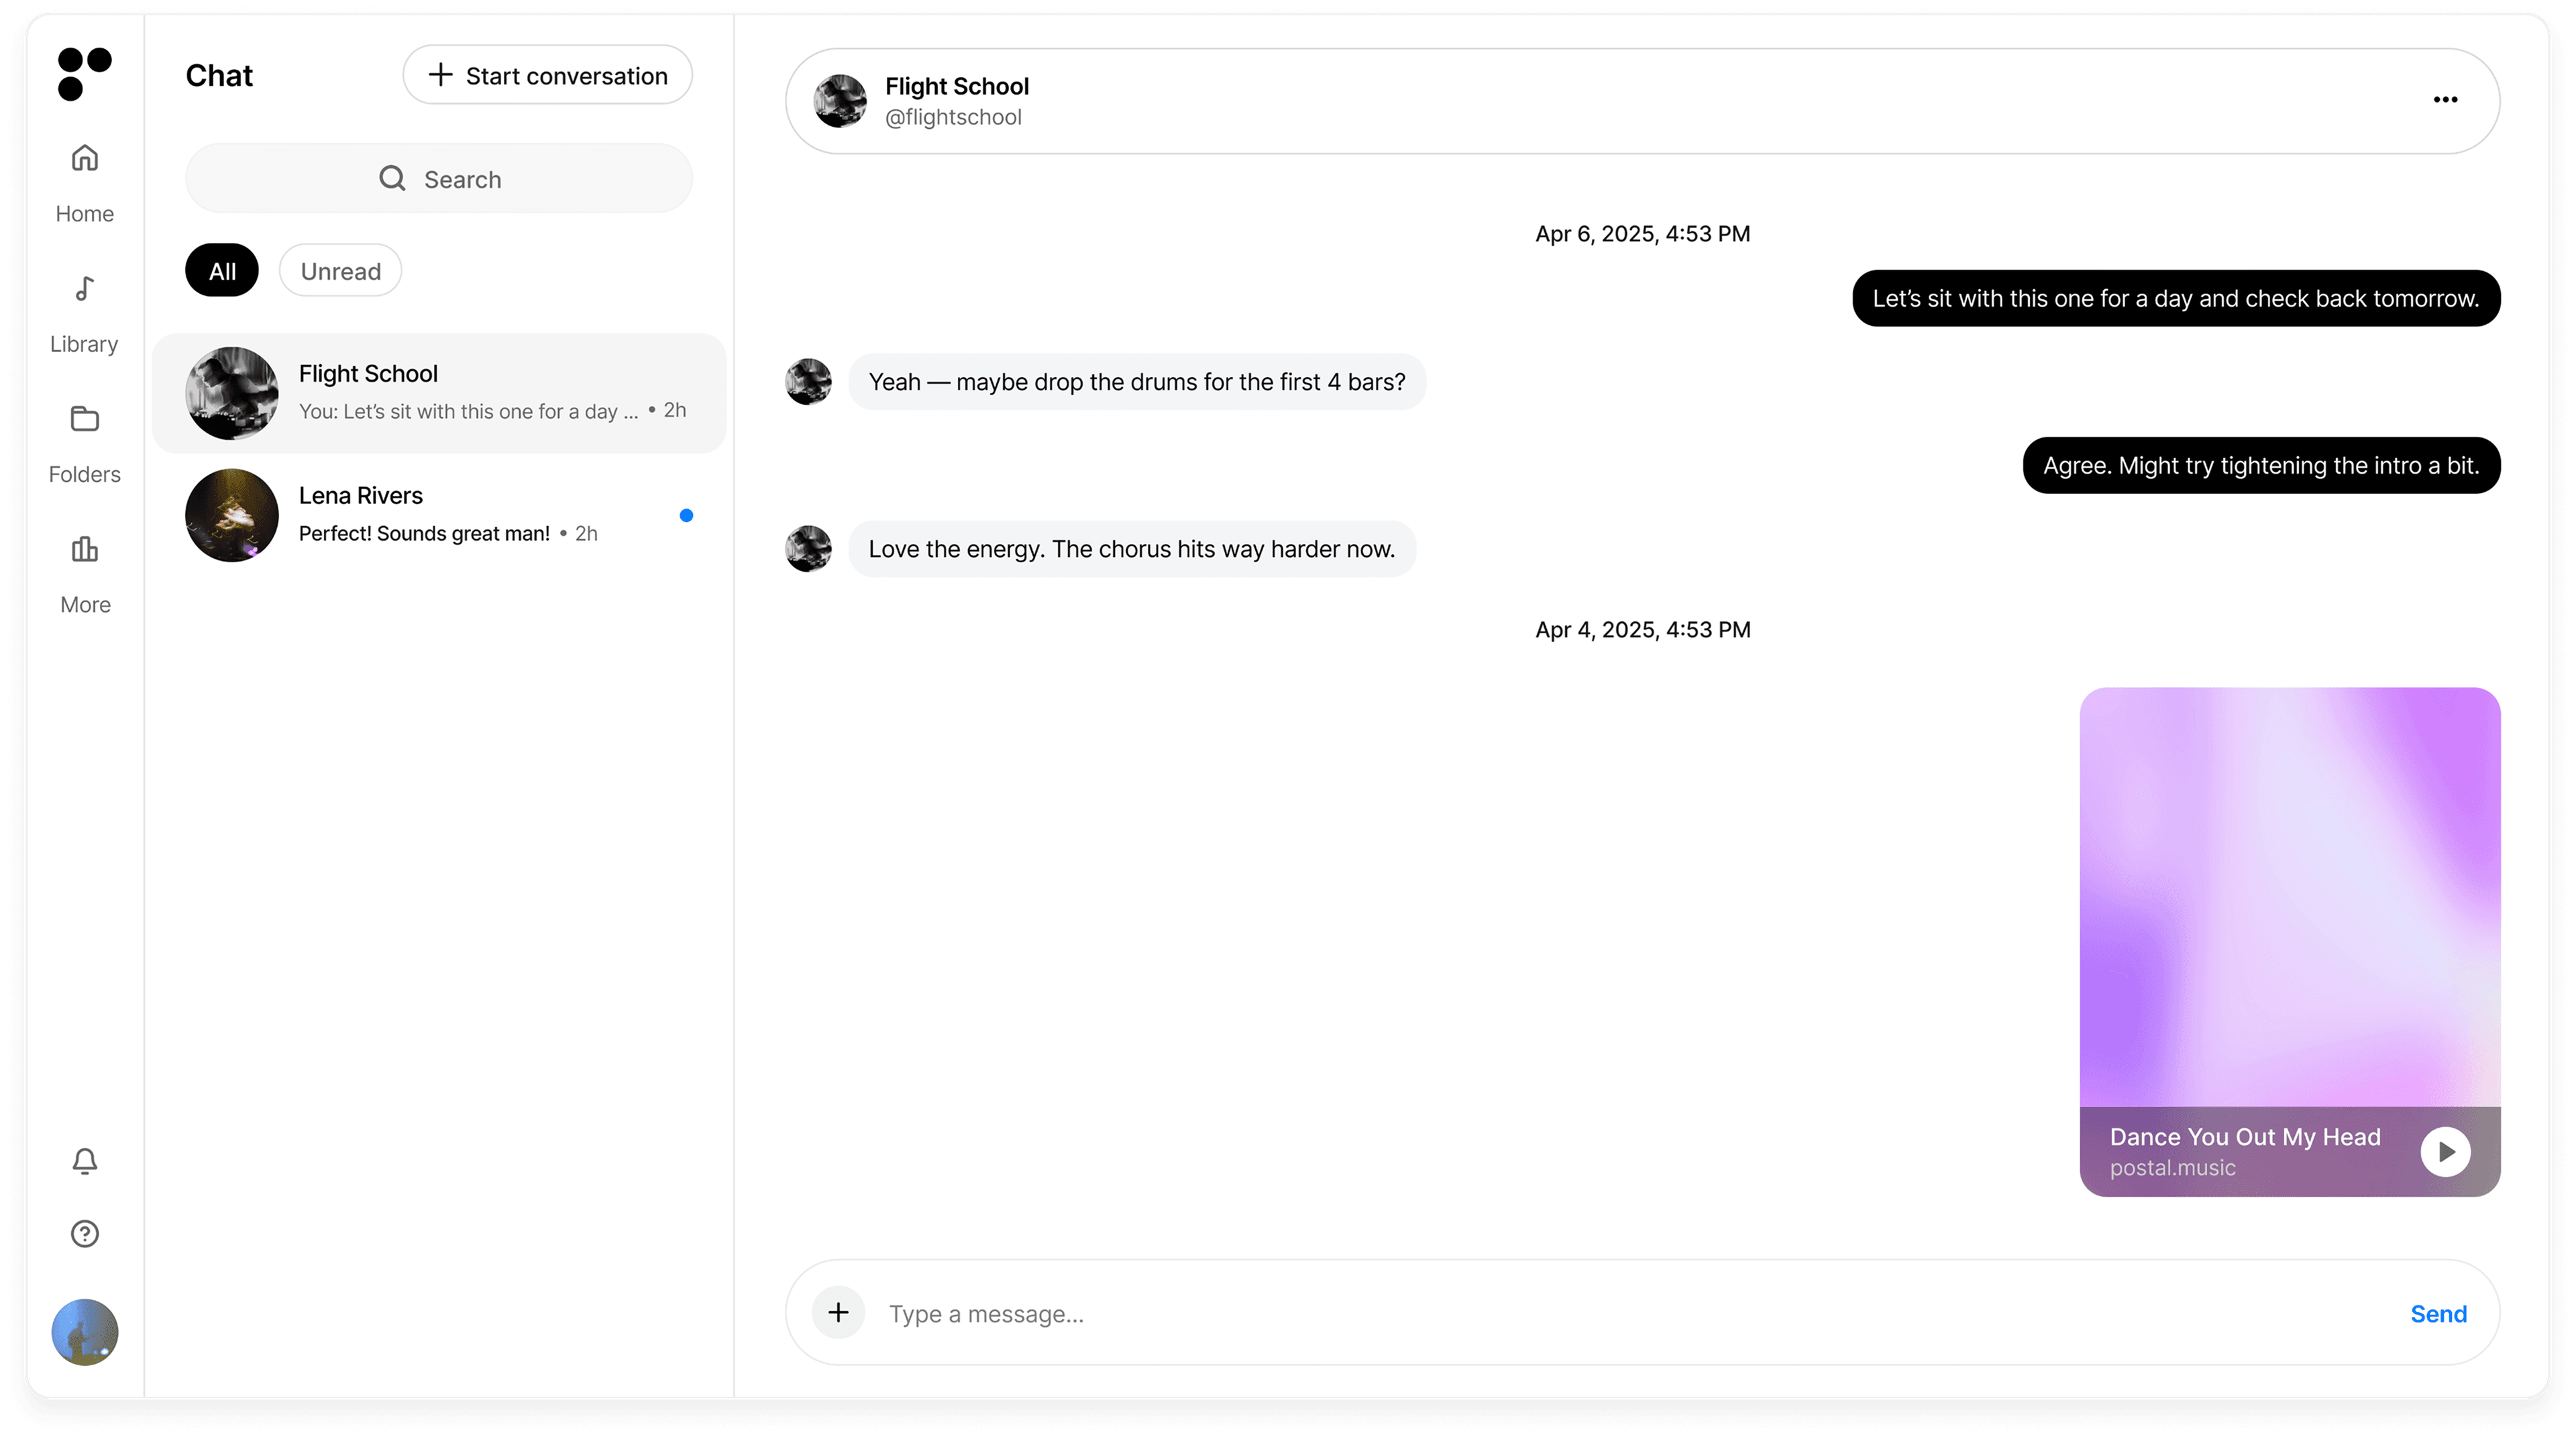Click the app logo with three dots
This screenshot has width=2576, height=1437.
click(x=84, y=74)
